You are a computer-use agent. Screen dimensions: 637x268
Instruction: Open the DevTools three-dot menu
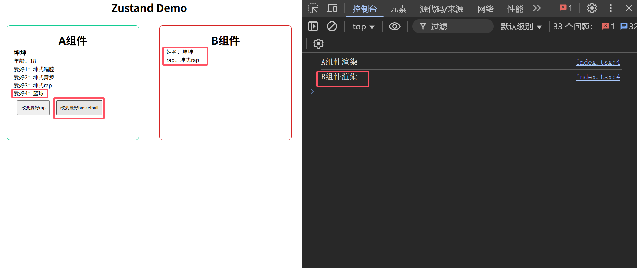611,8
